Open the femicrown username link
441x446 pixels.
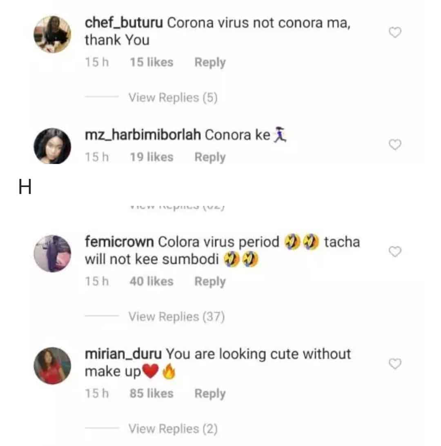[x=119, y=242]
